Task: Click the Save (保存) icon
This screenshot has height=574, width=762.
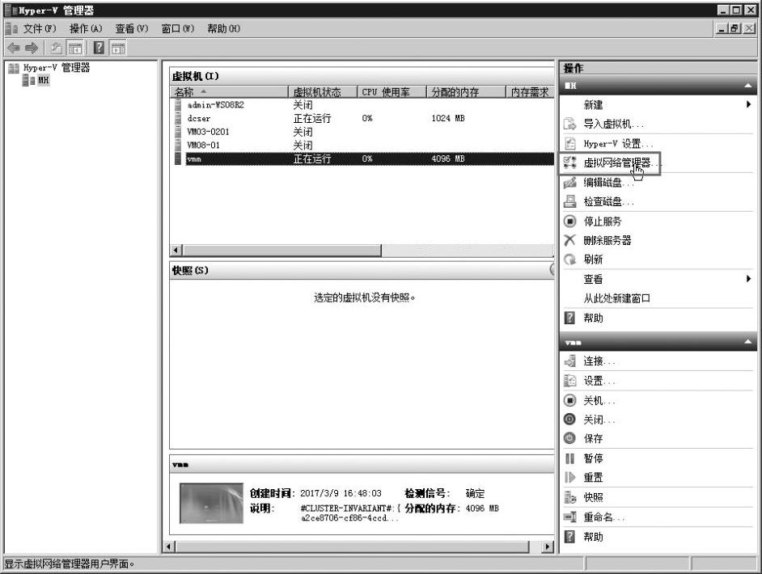Action: [569, 438]
